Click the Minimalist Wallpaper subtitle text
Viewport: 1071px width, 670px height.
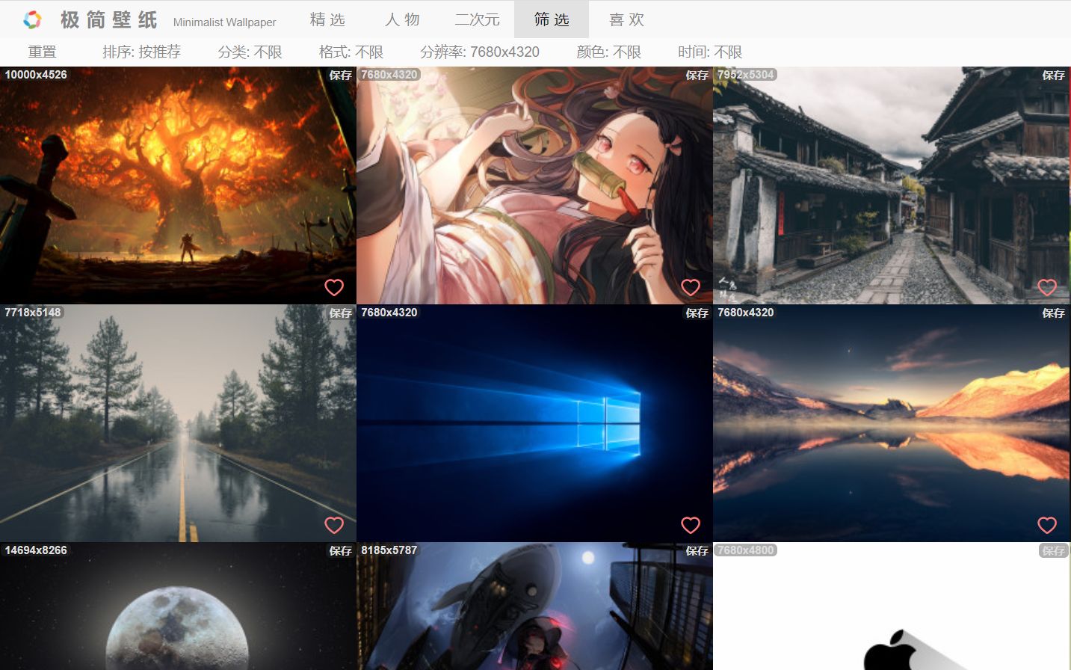pyautogui.click(x=224, y=22)
